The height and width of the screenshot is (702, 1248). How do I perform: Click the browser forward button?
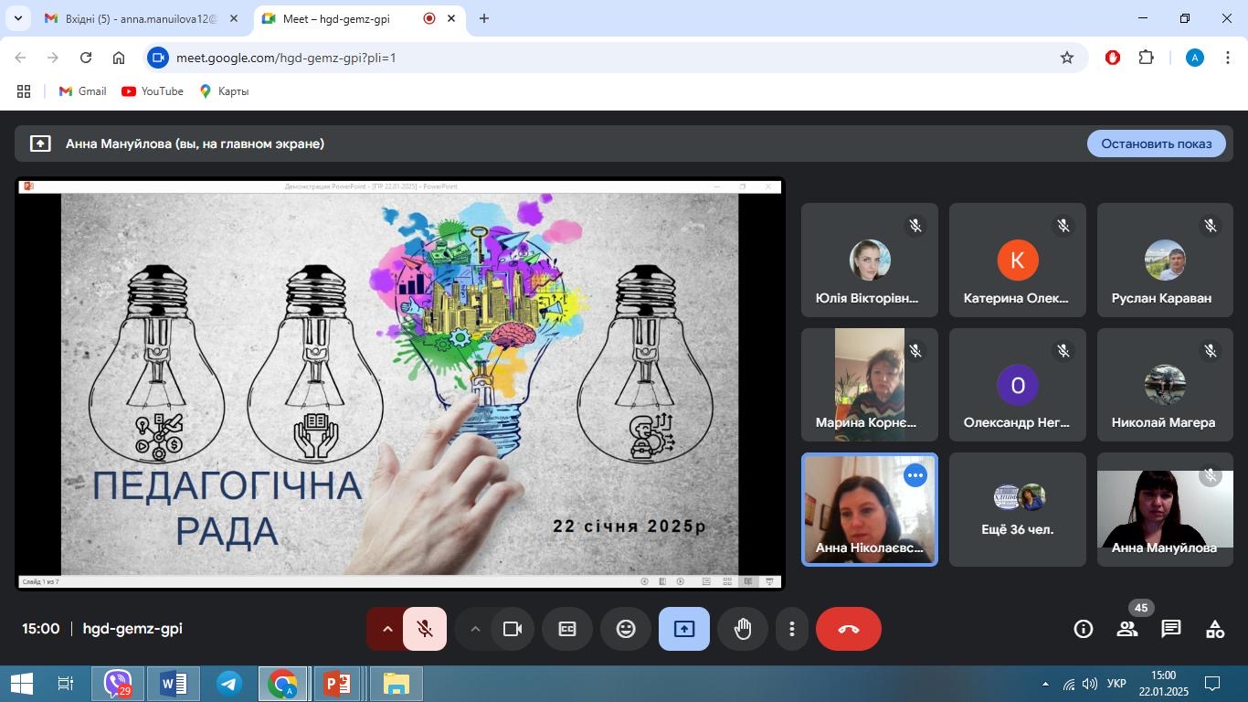53,58
